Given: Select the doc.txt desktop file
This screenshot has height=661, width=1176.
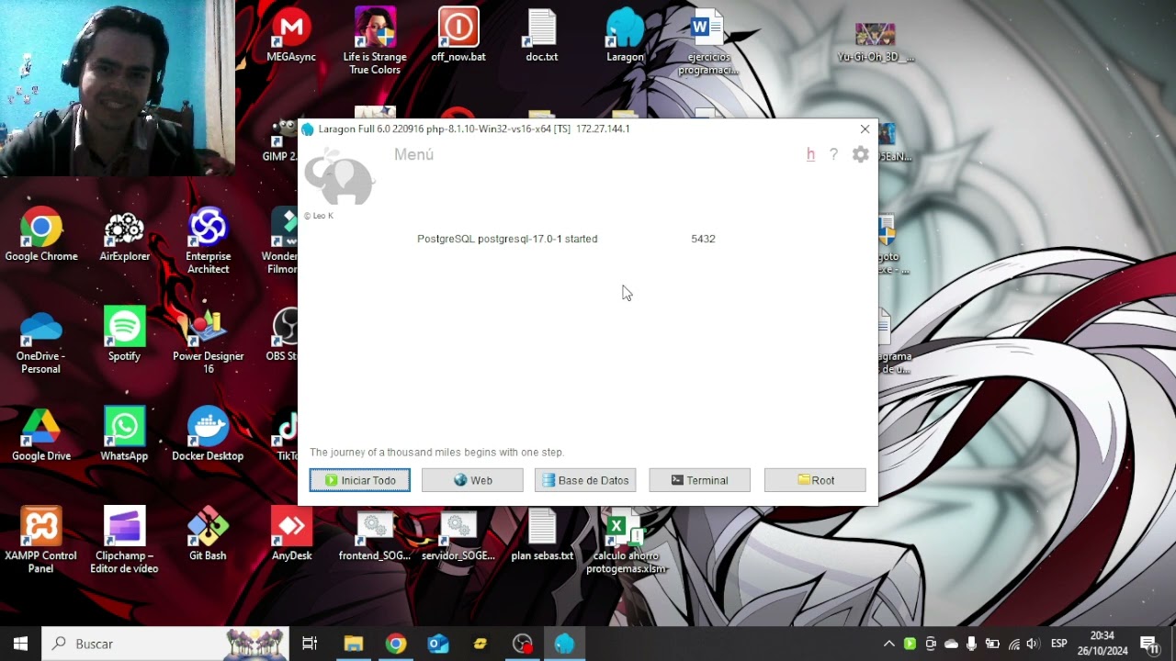Looking at the screenshot, I should click(542, 37).
